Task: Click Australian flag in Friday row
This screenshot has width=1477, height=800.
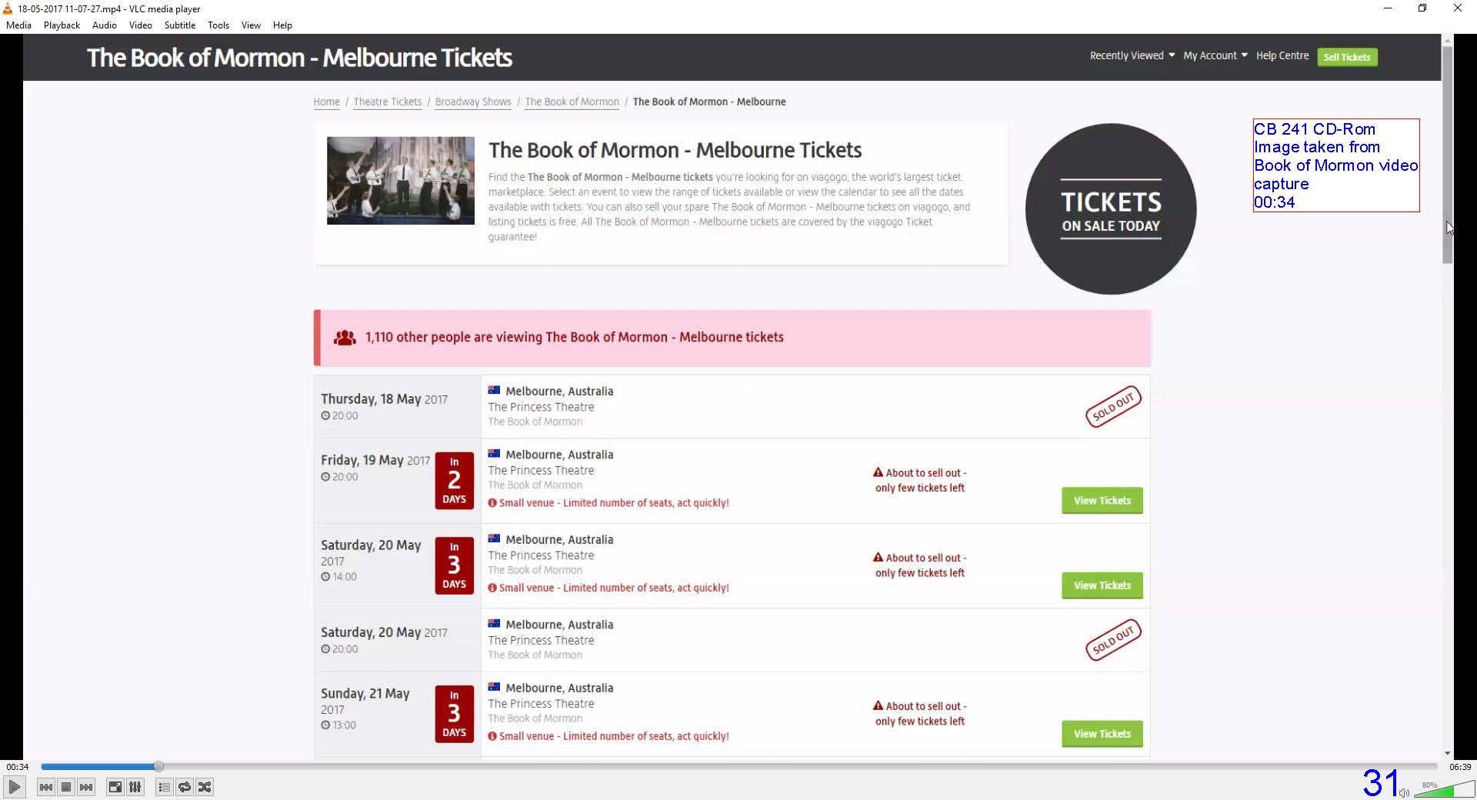Action: pyautogui.click(x=494, y=453)
